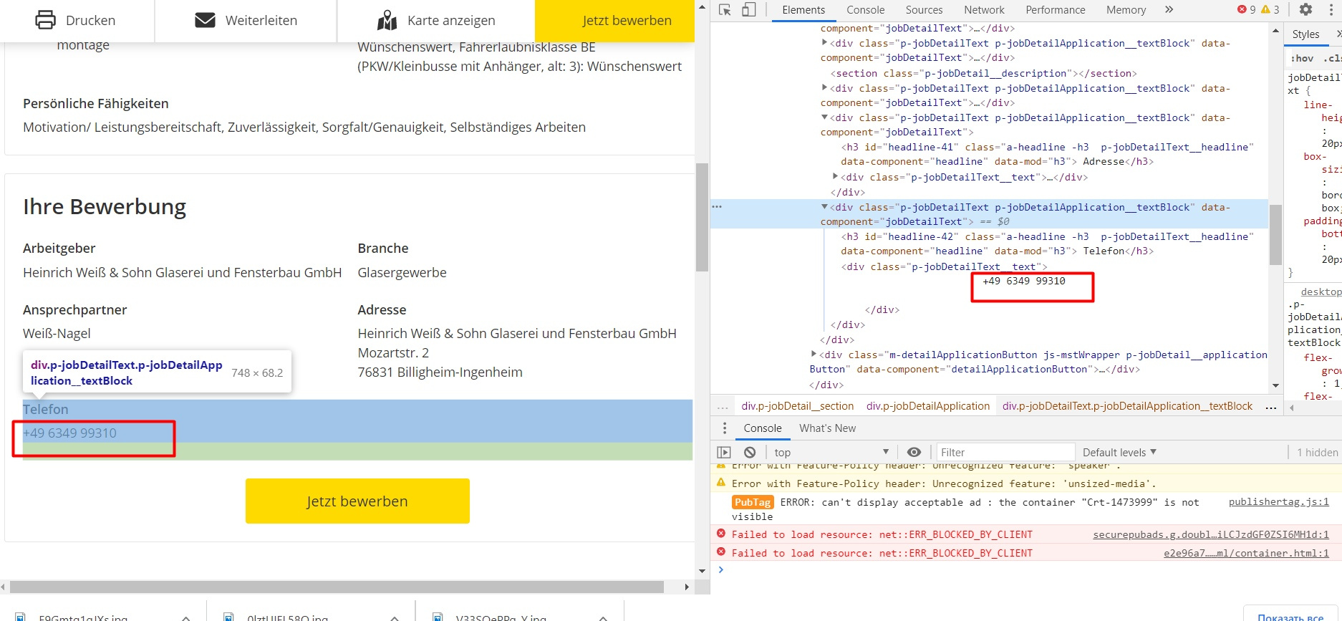Click div.p-jobDetailApplication breadcrumb
The image size is (1342, 621).
(928, 406)
